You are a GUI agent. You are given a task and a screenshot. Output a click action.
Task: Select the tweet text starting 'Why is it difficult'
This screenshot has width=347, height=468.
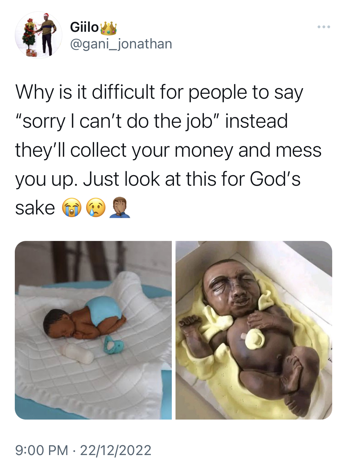(x=168, y=150)
